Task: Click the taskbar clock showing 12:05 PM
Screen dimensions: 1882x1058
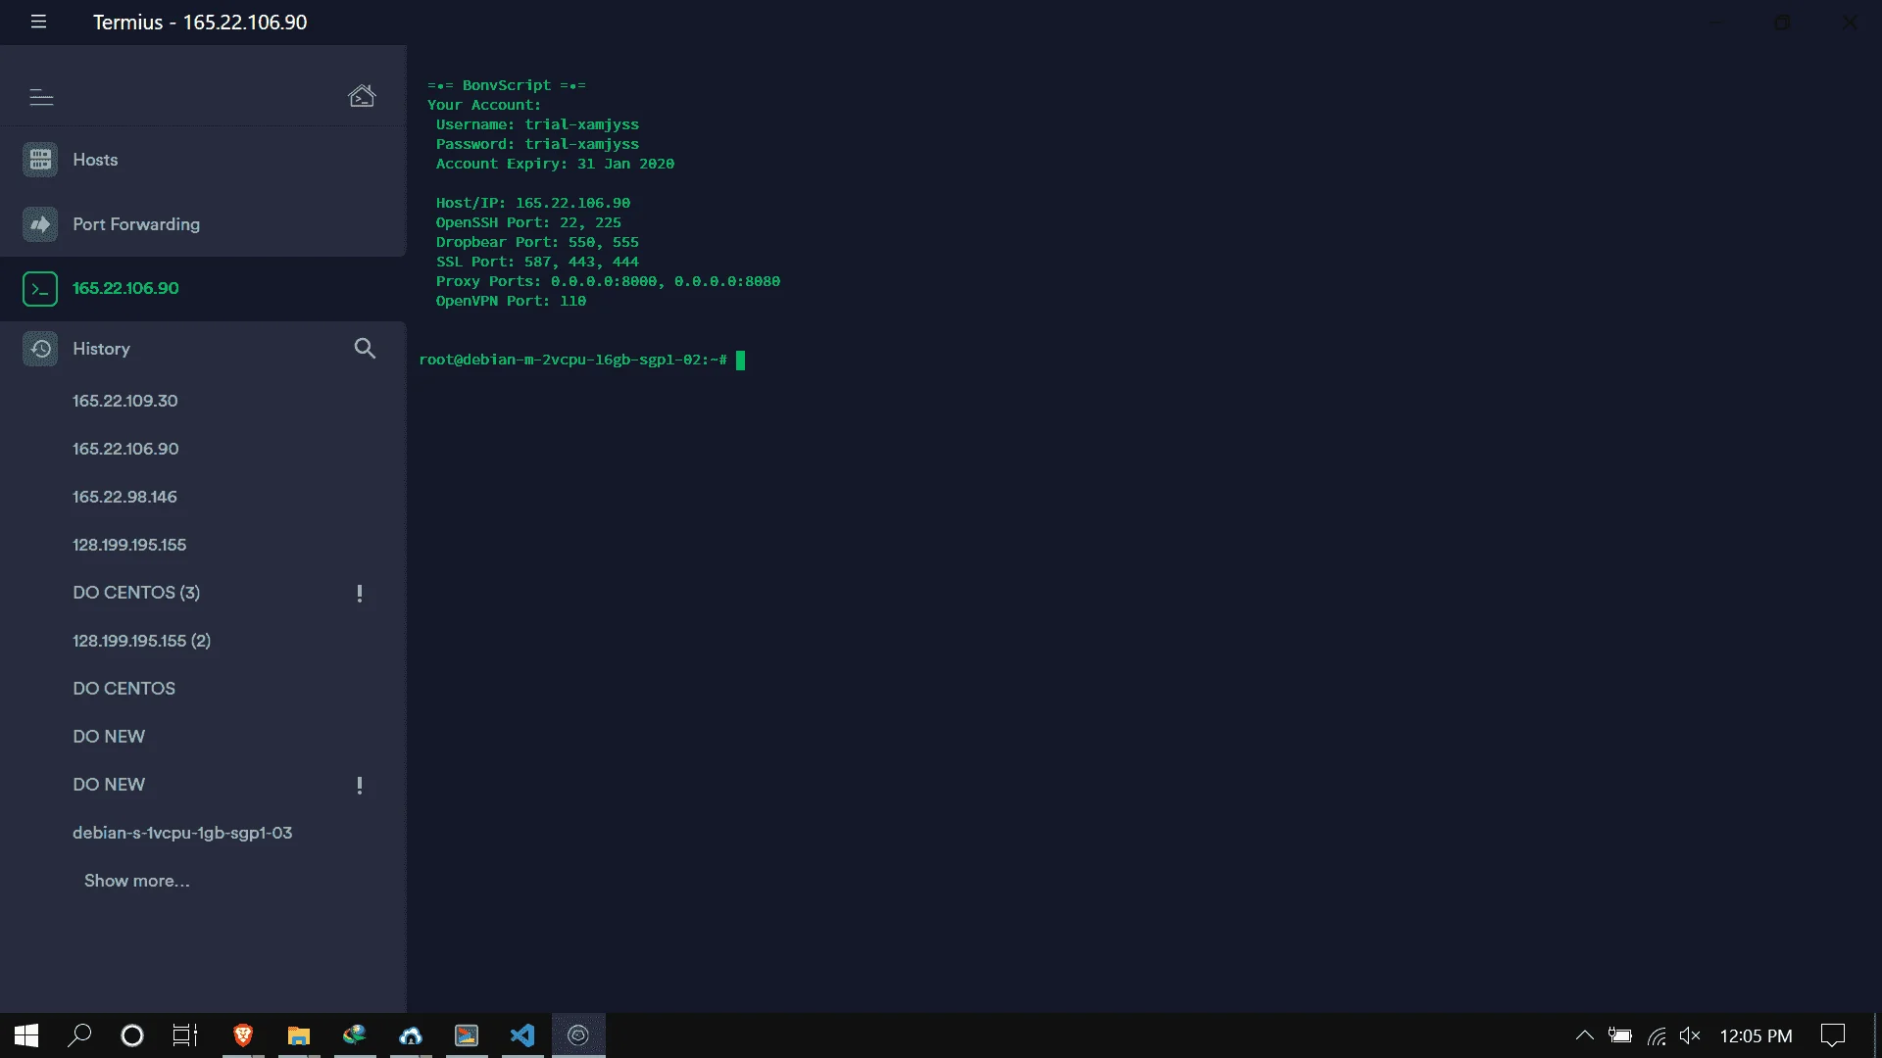Action: [x=1756, y=1035]
